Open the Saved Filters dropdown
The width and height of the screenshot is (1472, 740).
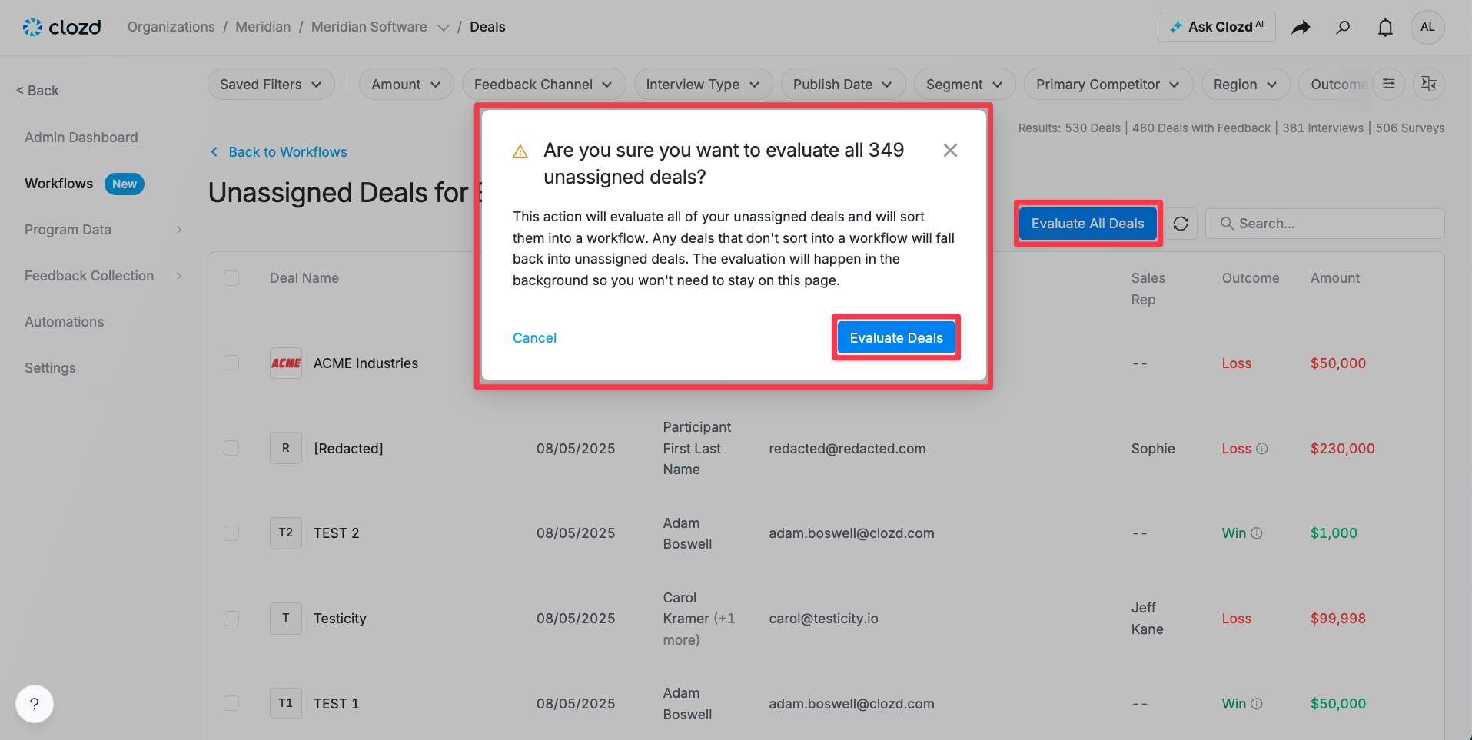(x=271, y=85)
